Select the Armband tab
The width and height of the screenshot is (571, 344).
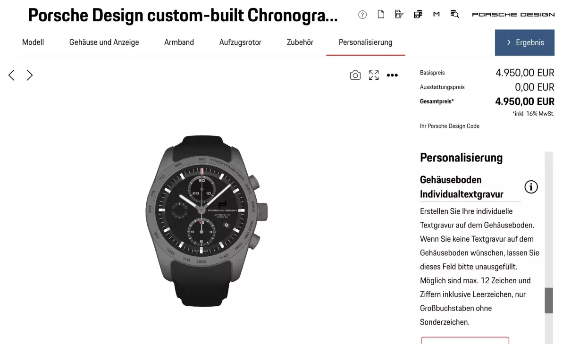coord(179,42)
